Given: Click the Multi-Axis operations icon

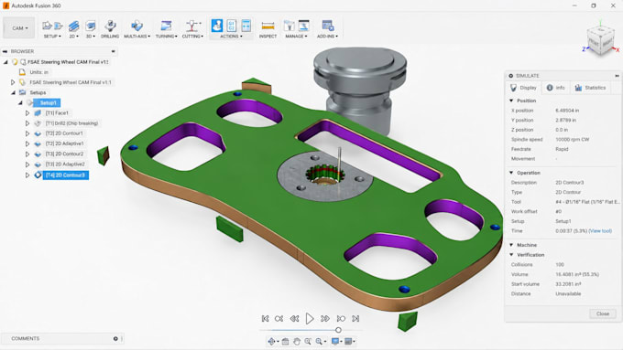Looking at the screenshot, I should click(x=137, y=26).
